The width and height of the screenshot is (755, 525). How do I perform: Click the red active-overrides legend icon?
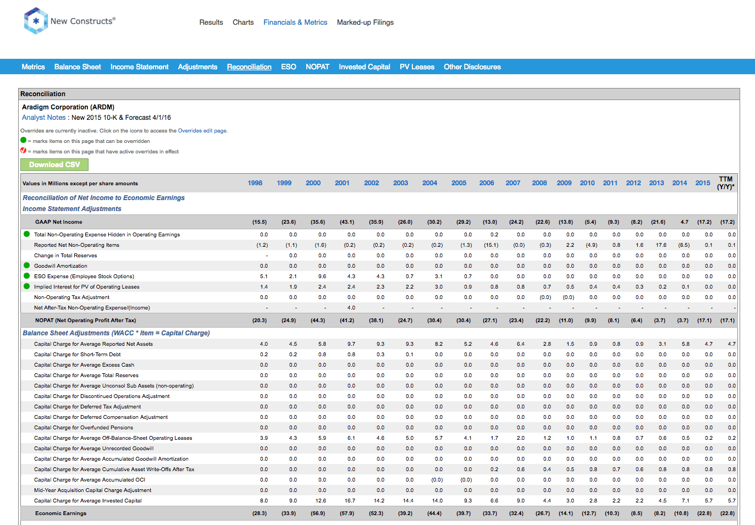(24, 151)
